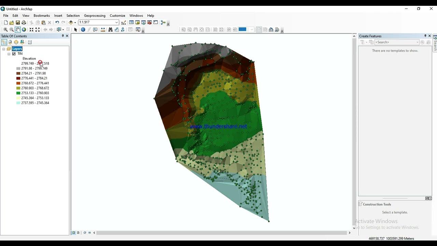Activate the HTML Popup tool
The width and height of the screenshot is (437, 246).
(x=95, y=30)
